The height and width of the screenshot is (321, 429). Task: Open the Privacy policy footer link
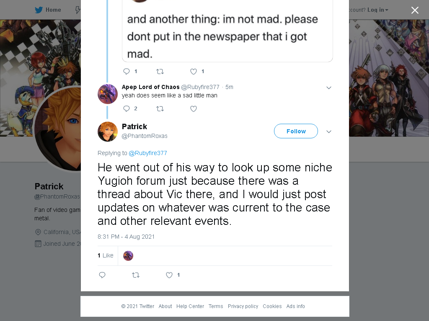tap(243, 306)
